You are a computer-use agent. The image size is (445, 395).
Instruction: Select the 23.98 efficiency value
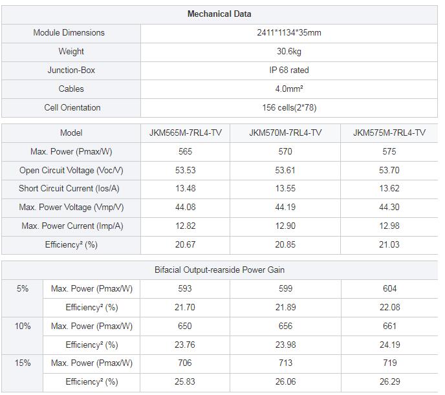pos(285,345)
